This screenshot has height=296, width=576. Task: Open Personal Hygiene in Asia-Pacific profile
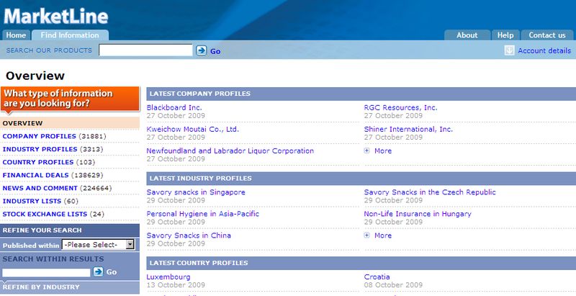tap(203, 214)
